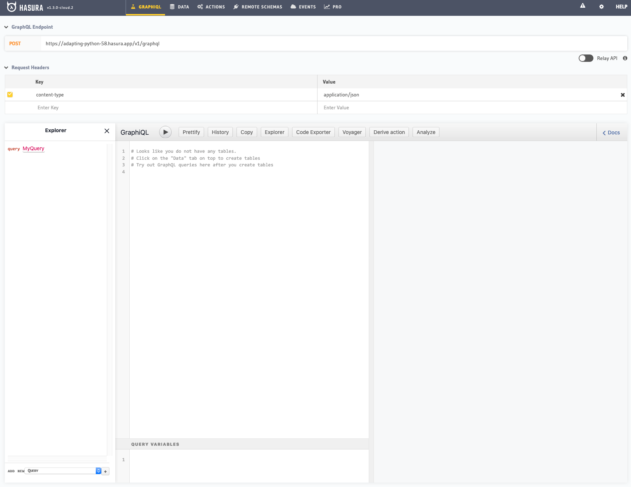Viewport: 631px width, 487px height.
Task: Open the Help menu
Action: tap(621, 7)
